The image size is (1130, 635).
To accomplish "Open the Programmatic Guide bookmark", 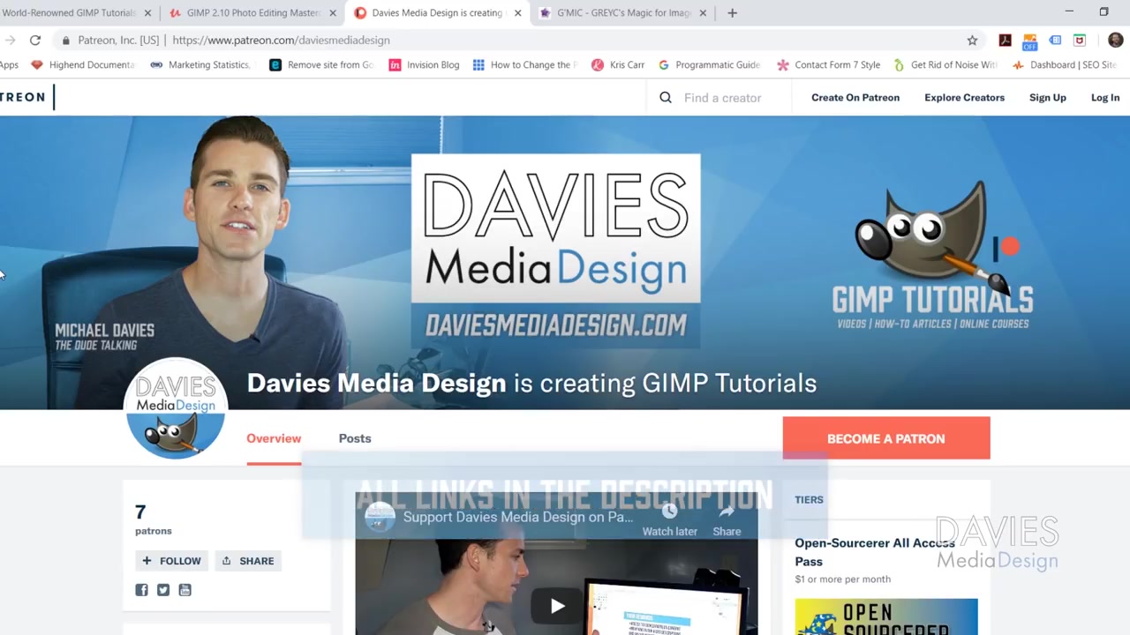I will (x=709, y=64).
